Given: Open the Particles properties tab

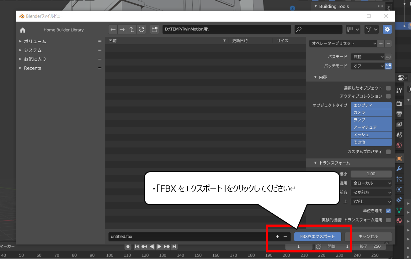Looking at the screenshot, I should (399, 179).
